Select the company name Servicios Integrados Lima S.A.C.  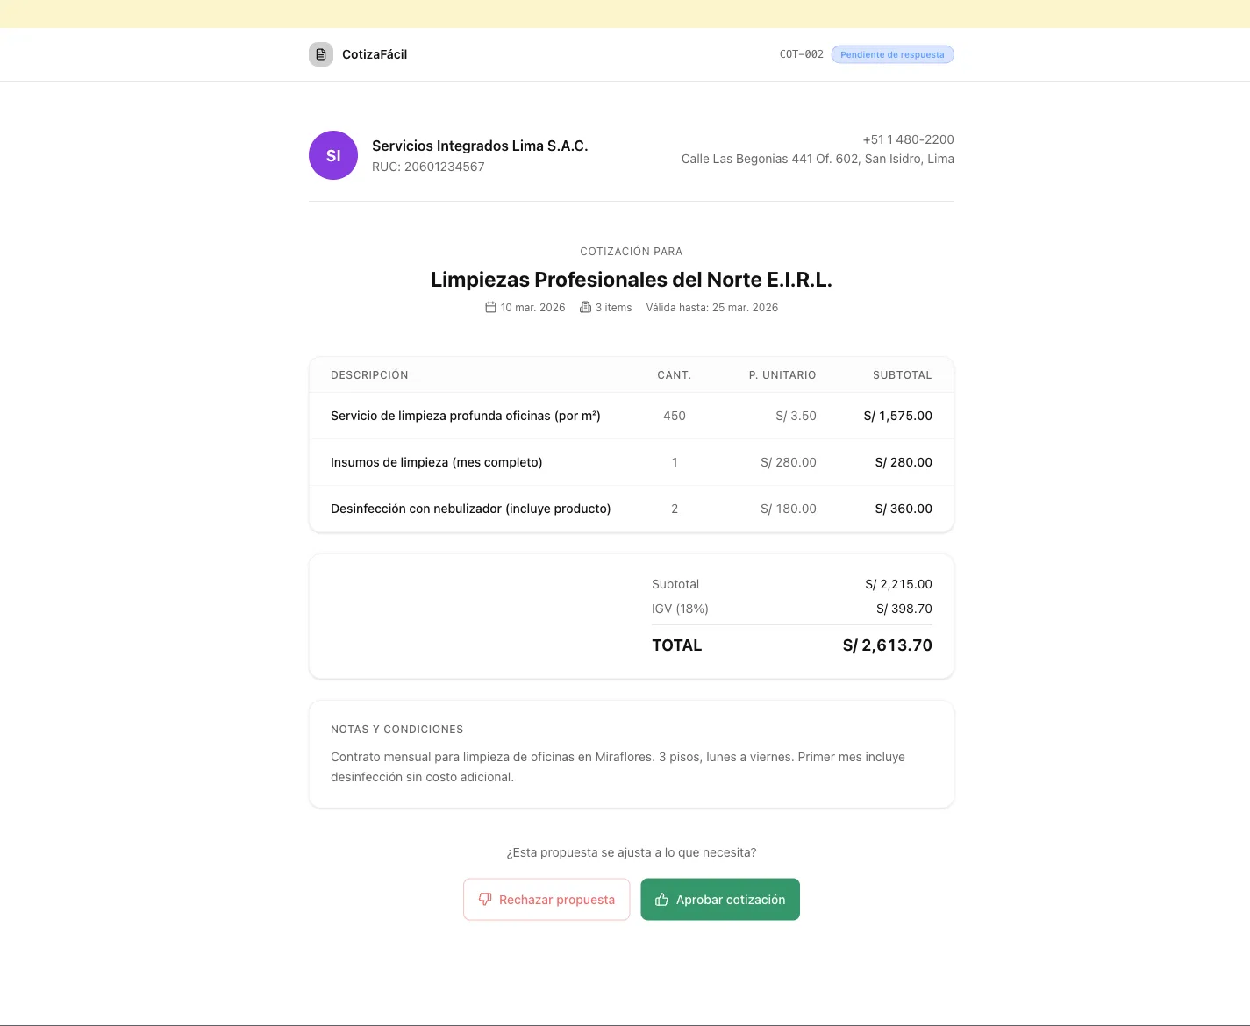point(480,145)
